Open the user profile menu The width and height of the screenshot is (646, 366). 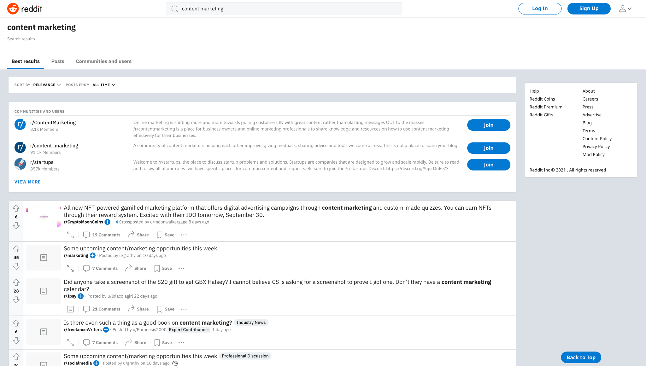click(625, 9)
